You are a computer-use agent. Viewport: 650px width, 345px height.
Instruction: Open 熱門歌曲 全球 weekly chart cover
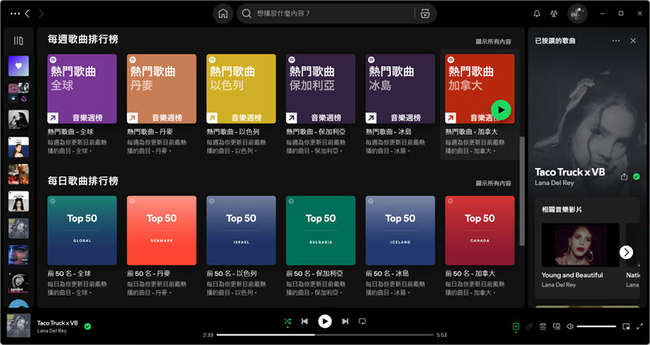(82, 88)
